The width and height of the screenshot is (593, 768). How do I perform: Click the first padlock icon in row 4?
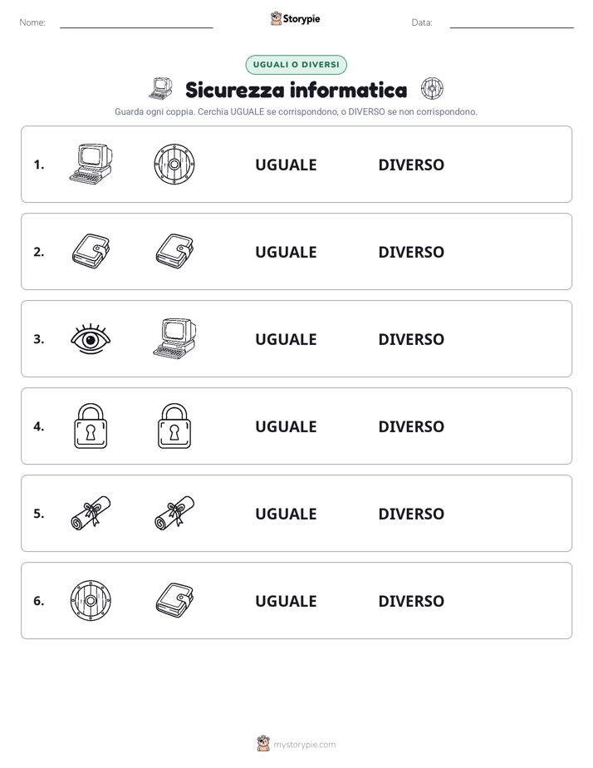pyautogui.click(x=91, y=426)
